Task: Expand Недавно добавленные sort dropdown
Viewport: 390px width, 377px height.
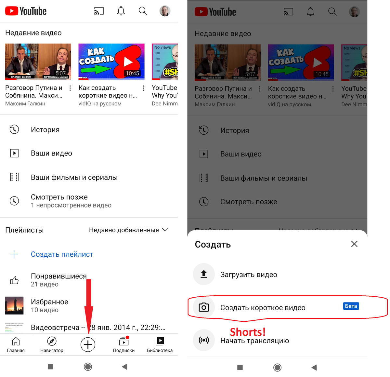Action: point(128,230)
